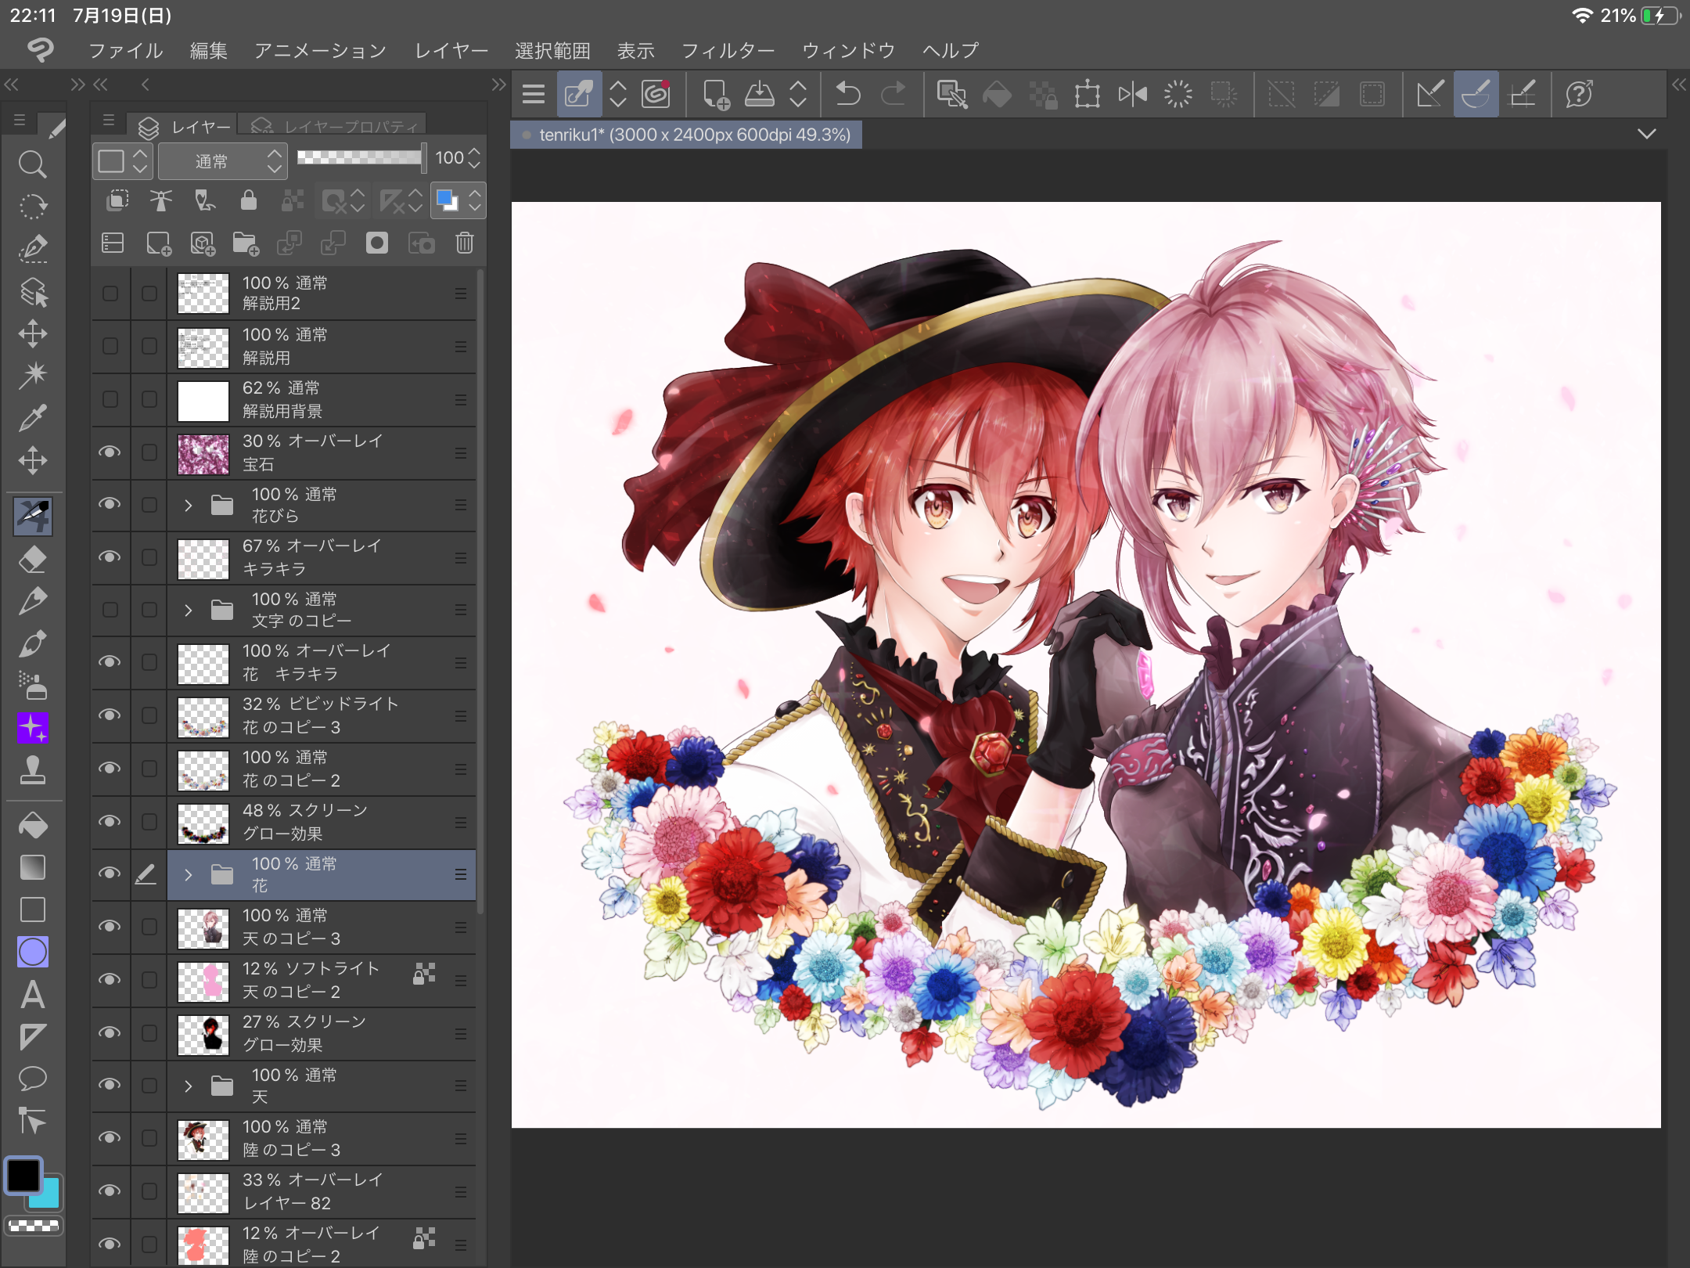This screenshot has height=1268, width=1690.
Task: Open the レイヤー menu
Action: pos(451,51)
